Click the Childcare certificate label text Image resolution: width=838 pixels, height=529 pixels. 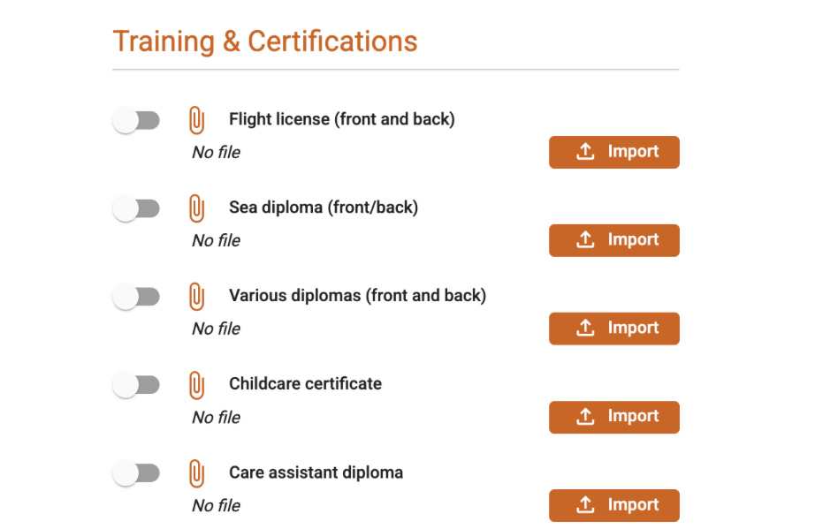tap(305, 384)
